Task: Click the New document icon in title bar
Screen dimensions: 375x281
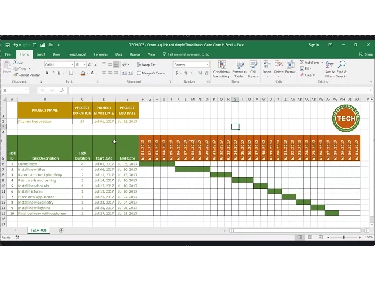Action: coord(35,45)
